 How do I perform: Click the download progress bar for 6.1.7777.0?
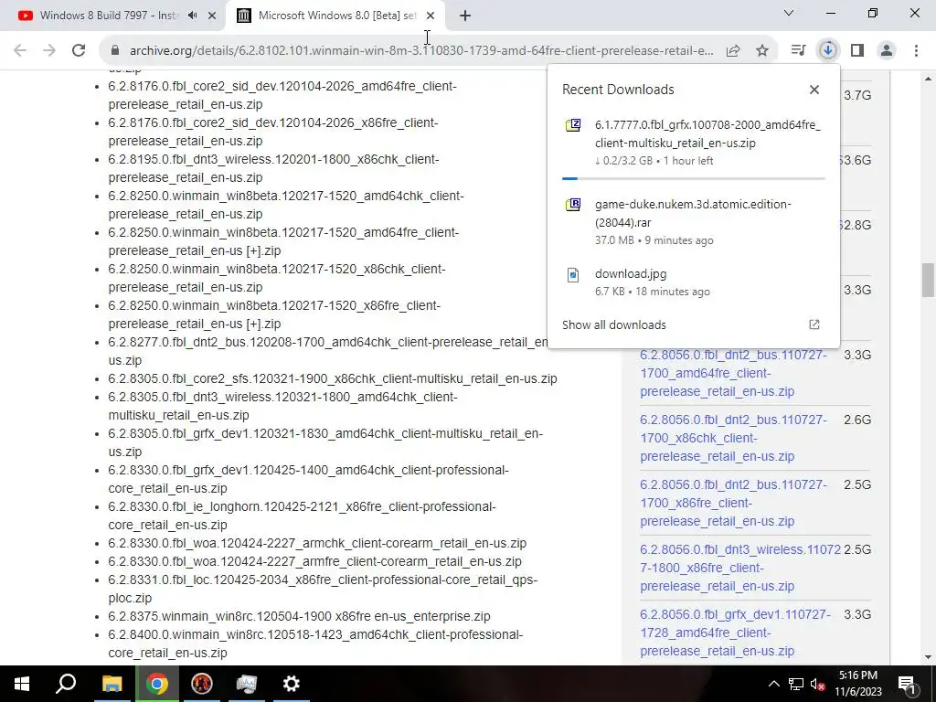[x=694, y=178]
